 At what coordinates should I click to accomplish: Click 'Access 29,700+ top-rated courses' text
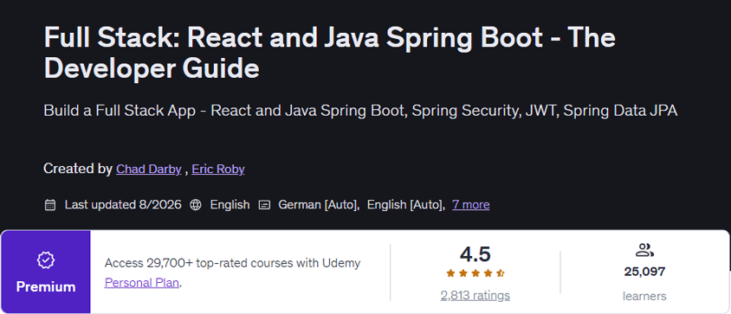(x=233, y=263)
